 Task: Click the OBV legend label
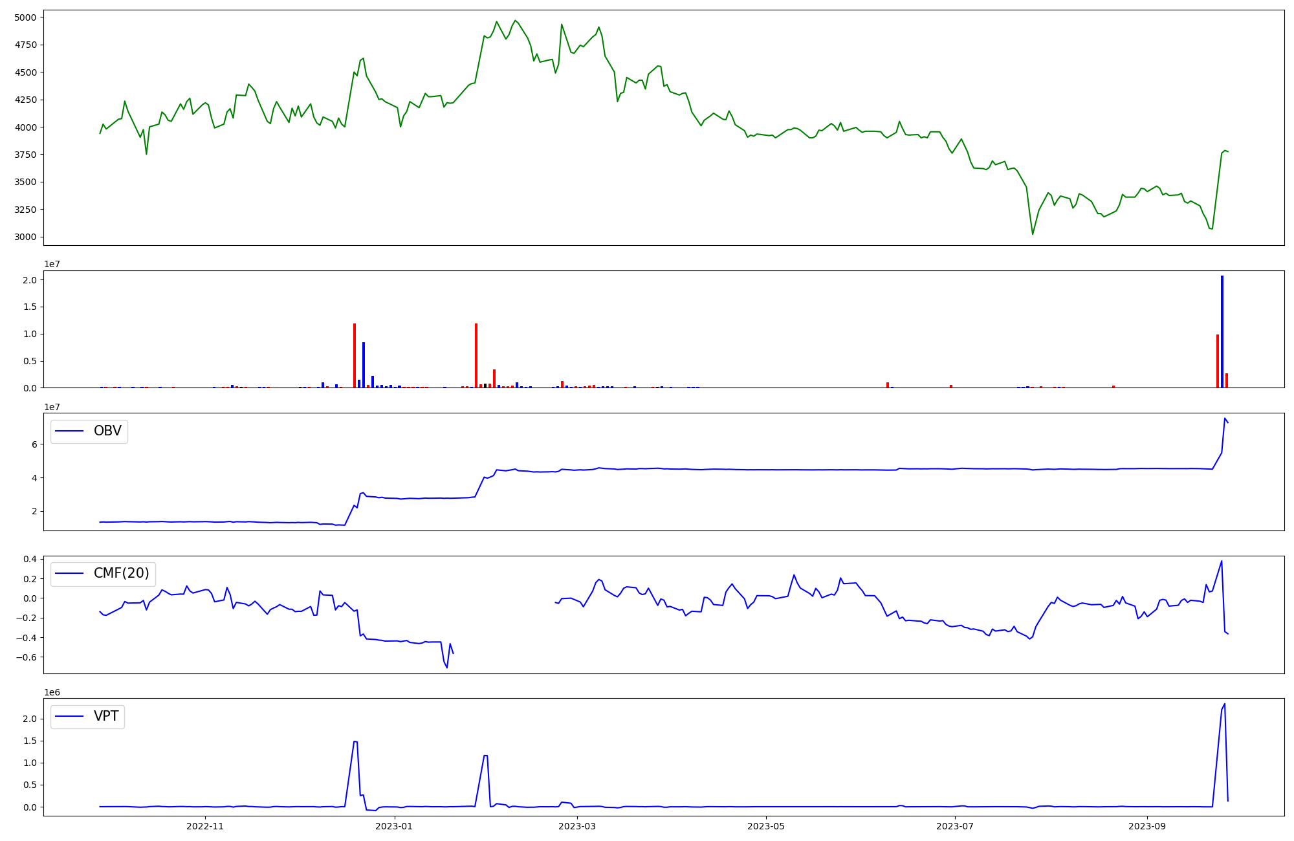coord(107,431)
